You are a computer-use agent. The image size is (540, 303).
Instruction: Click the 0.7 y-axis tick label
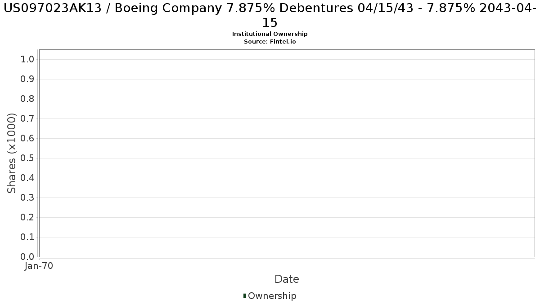28,119
